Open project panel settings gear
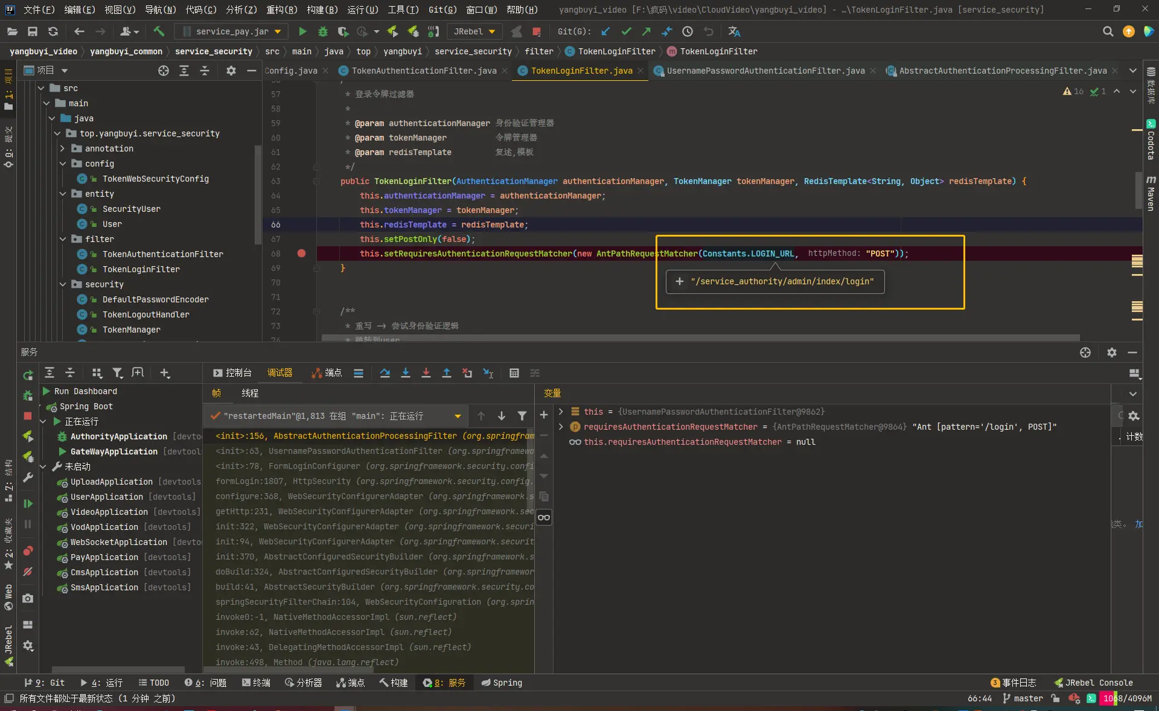Image resolution: width=1159 pixels, height=711 pixels. 231,71
